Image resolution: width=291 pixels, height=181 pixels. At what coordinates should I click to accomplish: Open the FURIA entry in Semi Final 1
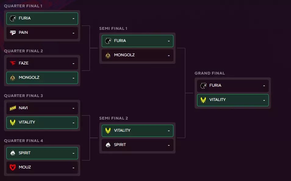pos(137,41)
